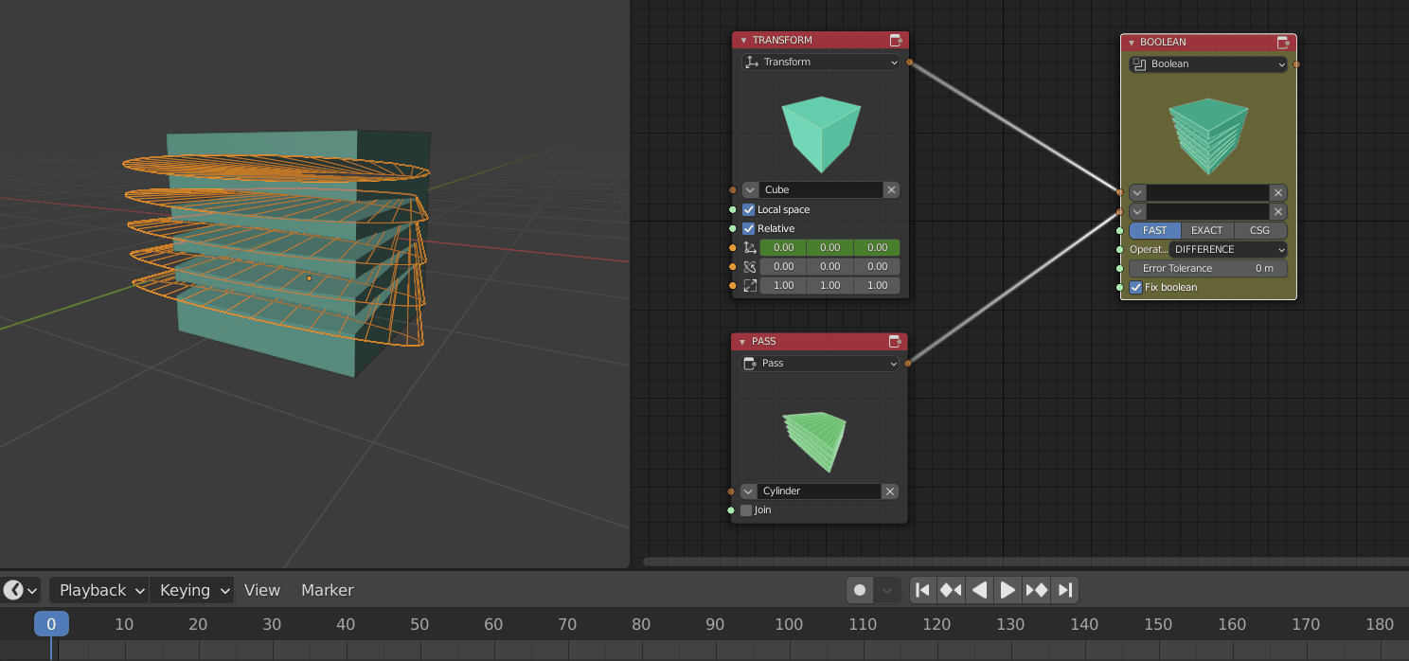Screen dimensions: 1409x661
Task: Open the Boolean node type dropdown
Action: 1208,63
